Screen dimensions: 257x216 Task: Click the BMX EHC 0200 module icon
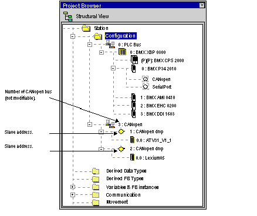133,106
